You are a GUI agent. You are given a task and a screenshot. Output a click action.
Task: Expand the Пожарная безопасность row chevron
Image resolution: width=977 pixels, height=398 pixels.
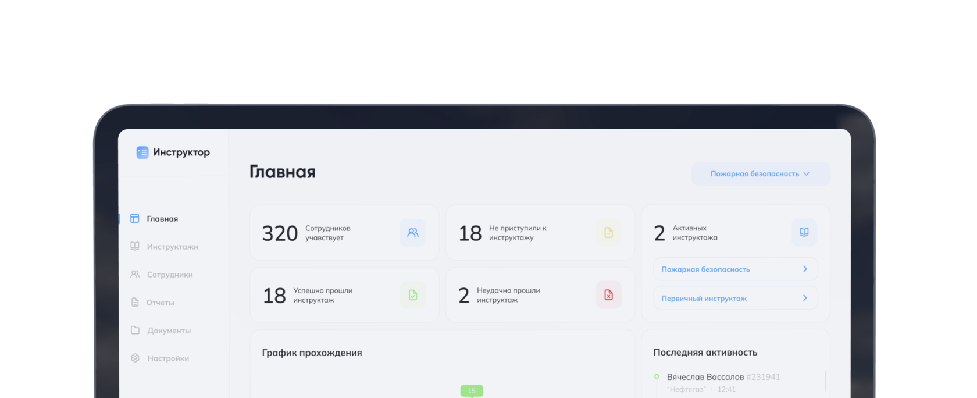tap(805, 269)
